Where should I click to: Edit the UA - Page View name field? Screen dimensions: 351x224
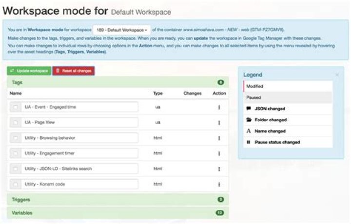(x=79, y=123)
